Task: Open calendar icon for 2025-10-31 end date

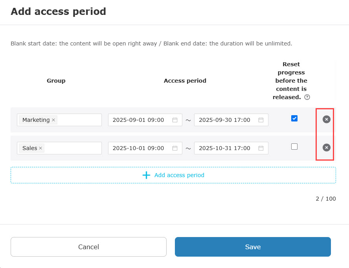Action: (261, 148)
